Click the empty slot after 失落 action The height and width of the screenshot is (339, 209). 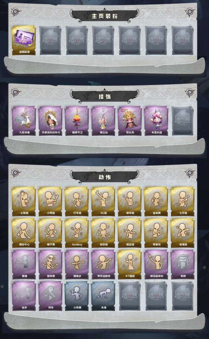click(130, 296)
